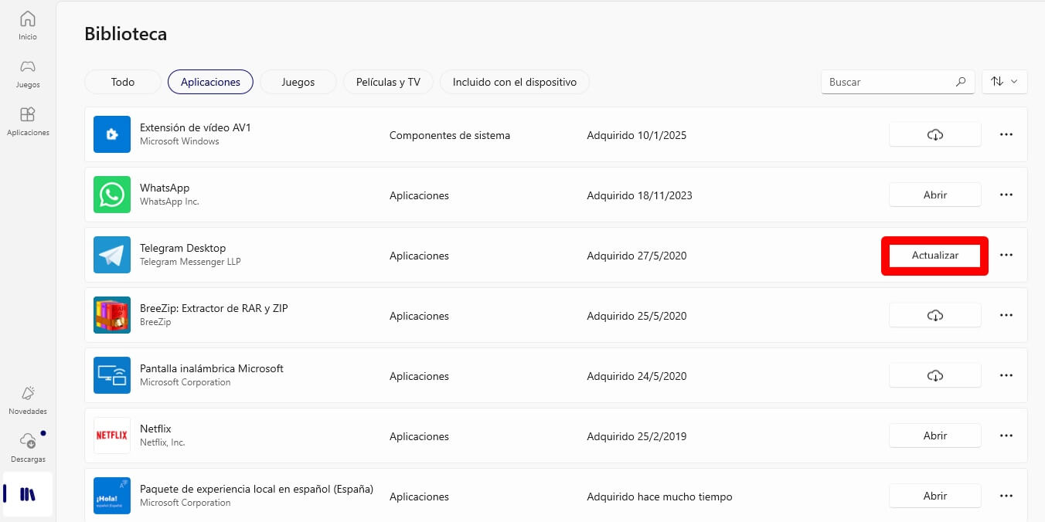Open more options for Telegram Desktop

click(1006, 255)
